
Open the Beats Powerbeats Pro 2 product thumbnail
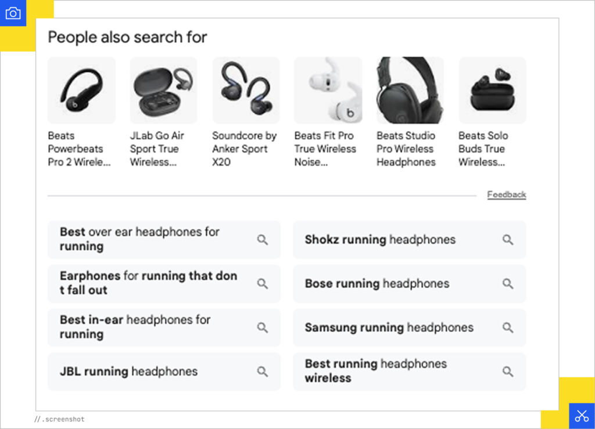click(x=81, y=90)
